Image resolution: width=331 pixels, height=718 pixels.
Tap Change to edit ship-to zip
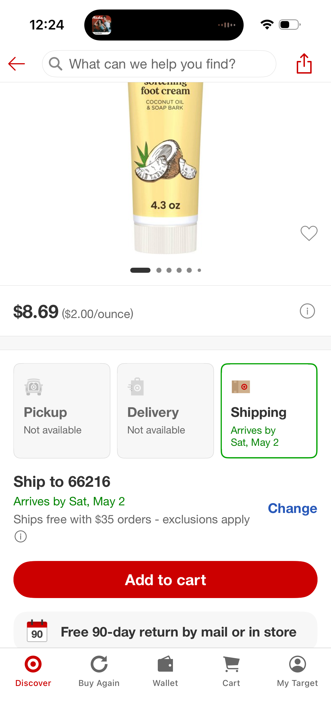(292, 508)
